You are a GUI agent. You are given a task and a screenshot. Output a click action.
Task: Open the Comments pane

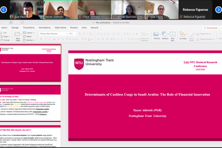tap(211, 28)
